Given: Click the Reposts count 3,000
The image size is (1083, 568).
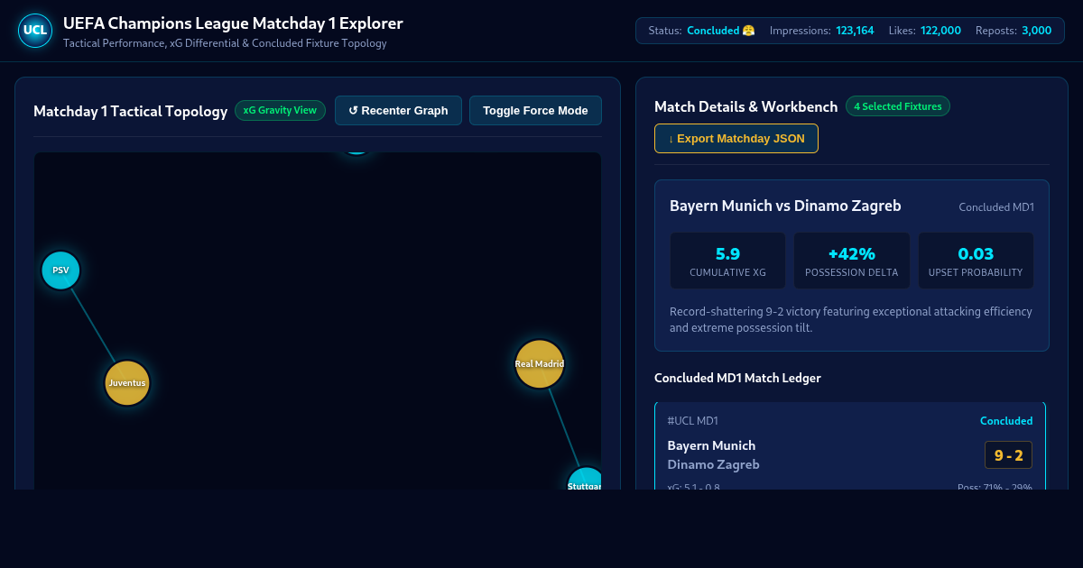Looking at the screenshot, I should 1036,31.
